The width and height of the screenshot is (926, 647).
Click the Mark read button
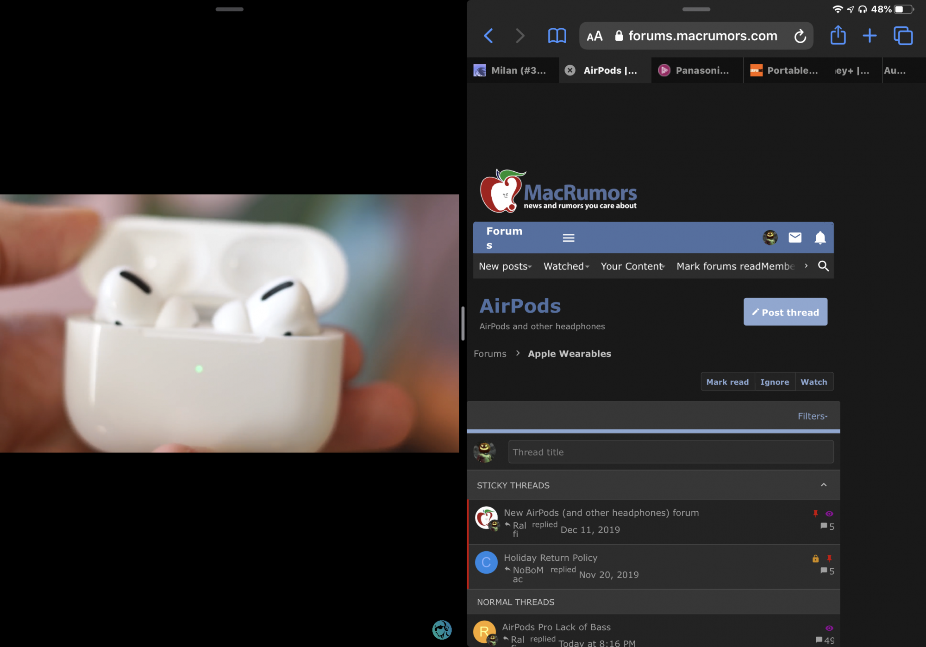(x=727, y=382)
